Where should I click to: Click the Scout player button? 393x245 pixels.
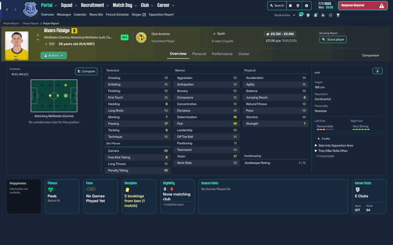pyautogui.click(x=333, y=39)
